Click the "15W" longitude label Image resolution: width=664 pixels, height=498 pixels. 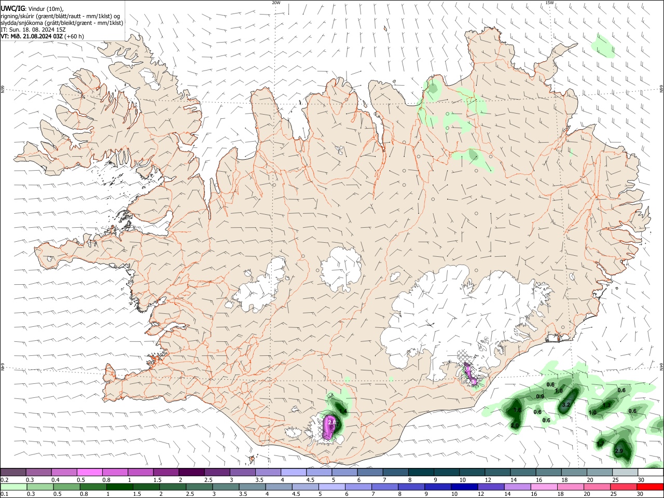[x=549, y=3]
